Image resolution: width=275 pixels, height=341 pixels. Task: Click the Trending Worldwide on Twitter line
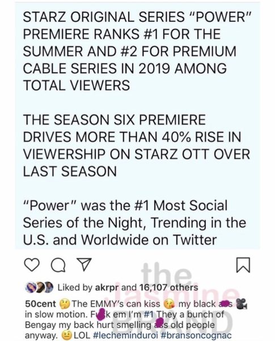(120, 240)
